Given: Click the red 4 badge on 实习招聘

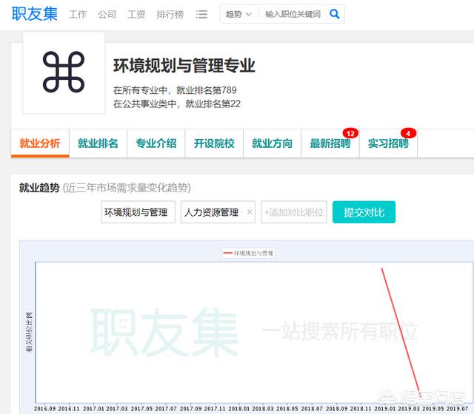Looking at the screenshot, I should pyautogui.click(x=408, y=133).
